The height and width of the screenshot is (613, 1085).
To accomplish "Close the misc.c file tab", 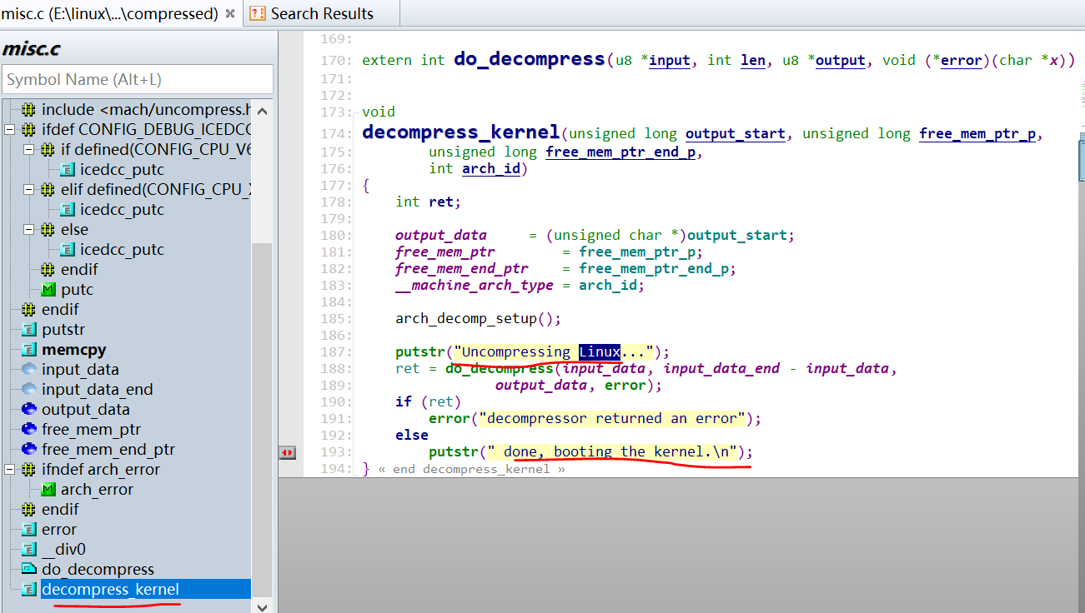I will [230, 14].
